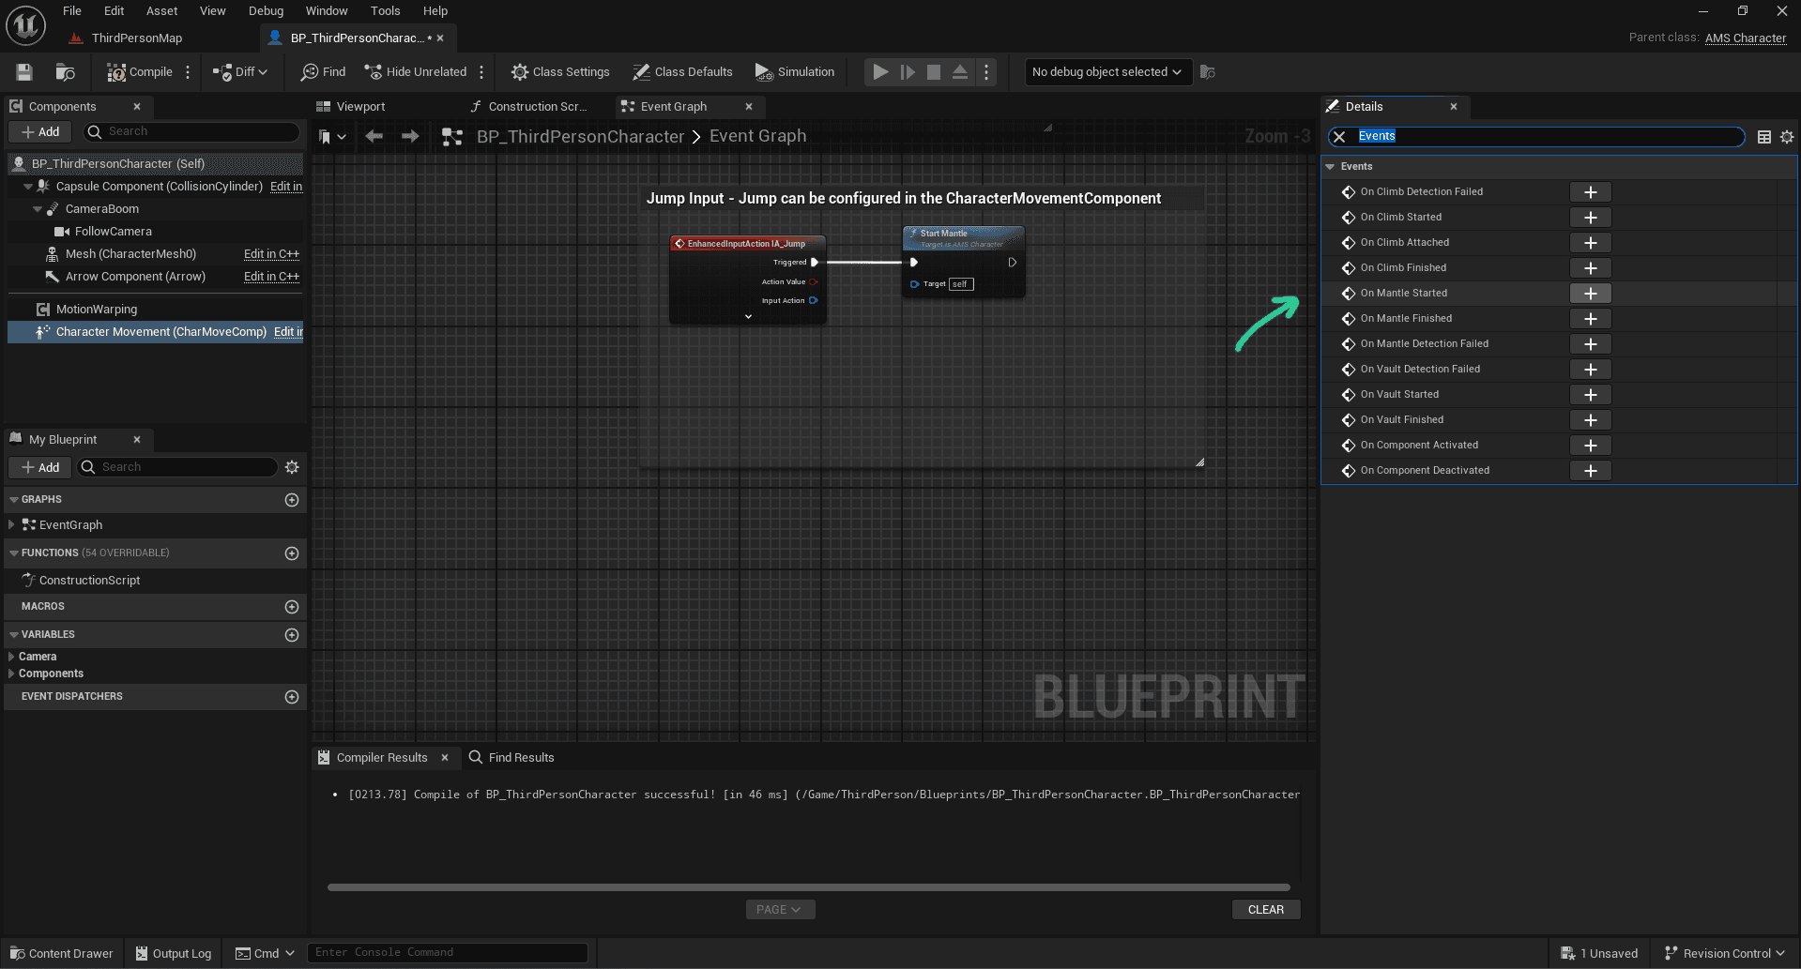Open bookmarks dropdown in graph toolbar
The height and width of the screenshot is (969, 1801).
coord(332,137)
